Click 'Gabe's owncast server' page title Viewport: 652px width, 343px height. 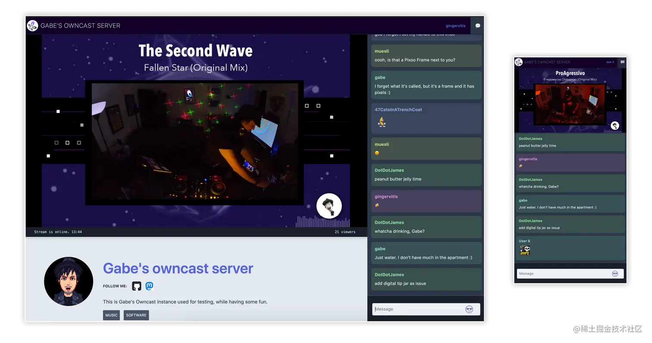(178, 268)
